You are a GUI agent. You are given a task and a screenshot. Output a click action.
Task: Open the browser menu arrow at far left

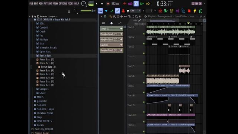[x=30, y=16]
